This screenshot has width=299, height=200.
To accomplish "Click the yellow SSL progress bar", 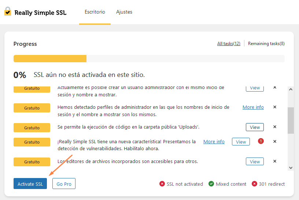I will click(x=50, y=59).
